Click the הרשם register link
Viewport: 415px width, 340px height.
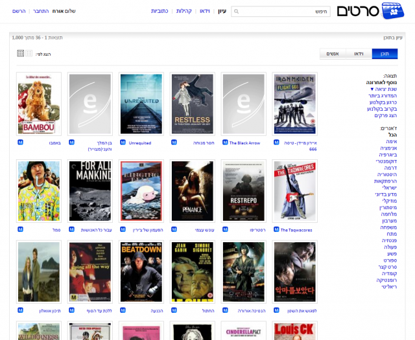19,11
